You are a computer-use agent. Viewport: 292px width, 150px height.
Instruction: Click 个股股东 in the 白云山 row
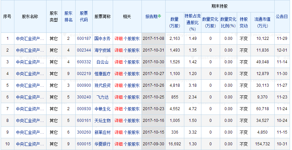tap(131, 62)
